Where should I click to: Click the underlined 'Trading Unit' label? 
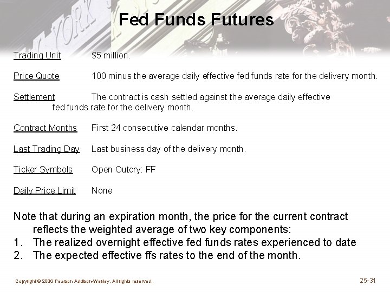pyautogui.click(x=37, y=55)
